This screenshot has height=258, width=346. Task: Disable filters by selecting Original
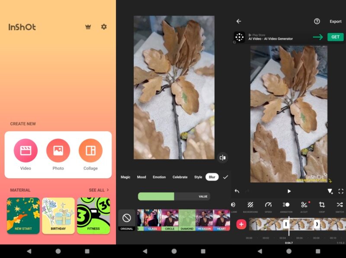point(127,221)
